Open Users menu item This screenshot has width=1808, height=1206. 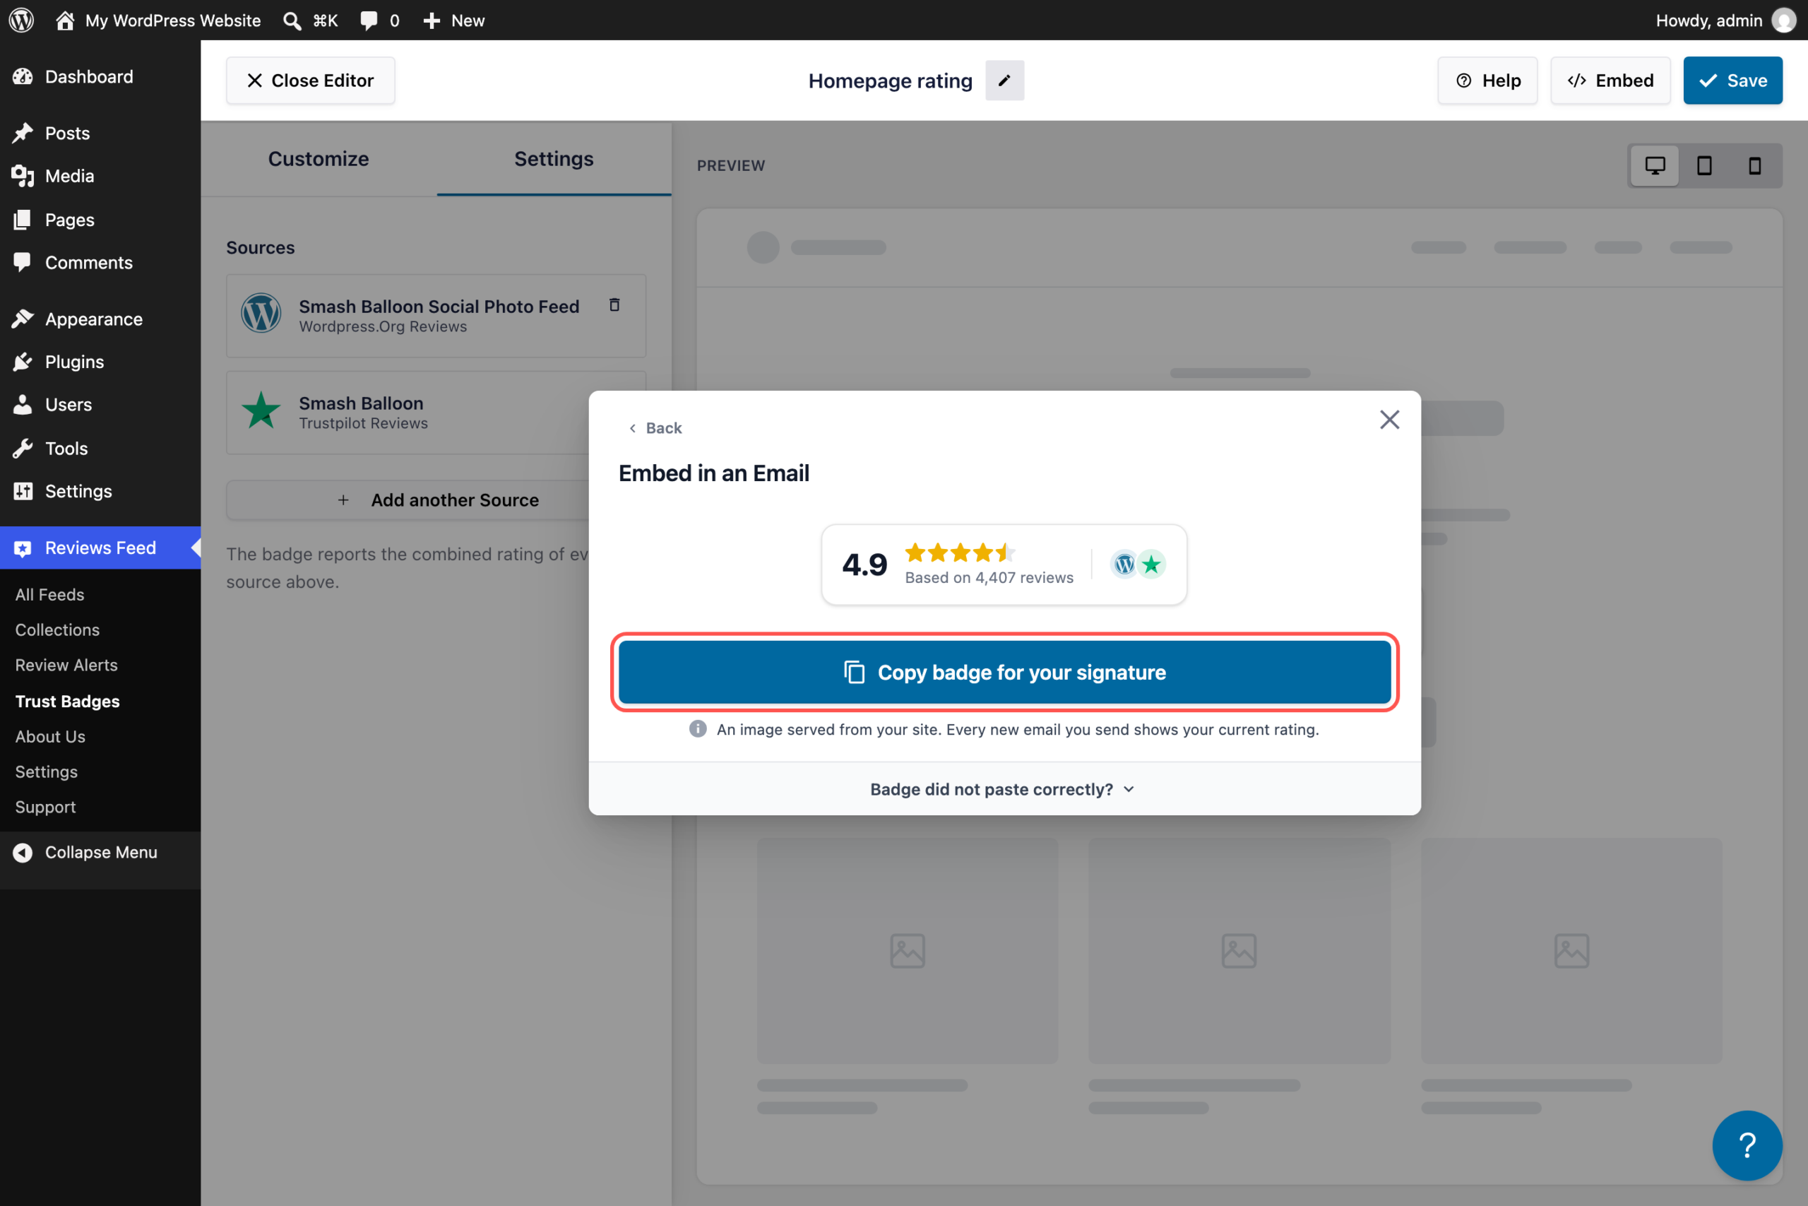(100, 405)
